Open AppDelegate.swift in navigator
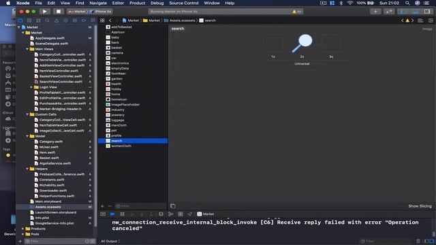 click(x=50, y=38)
